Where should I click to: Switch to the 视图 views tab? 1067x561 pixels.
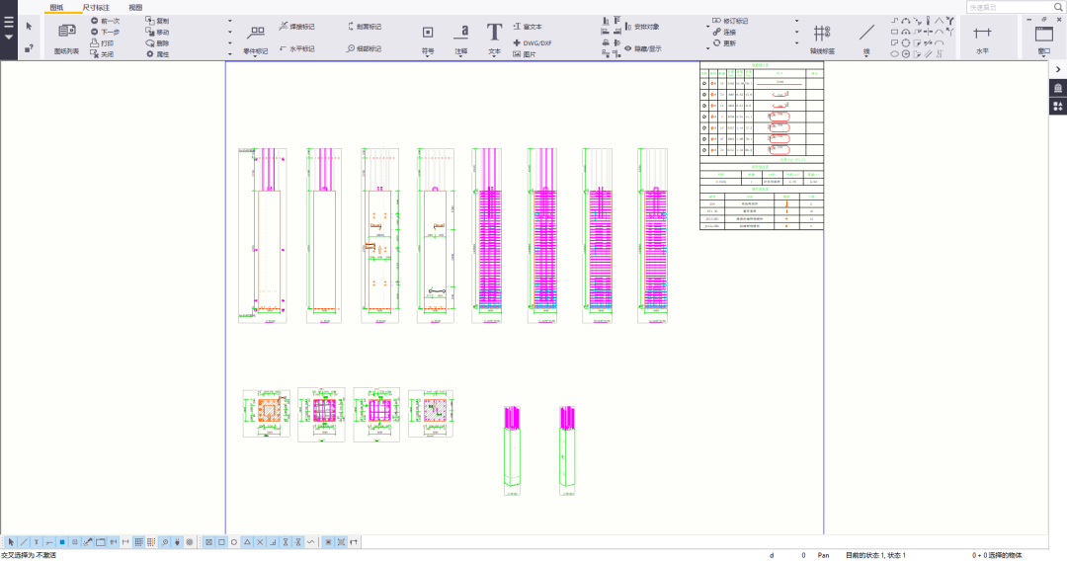(135, 7)
